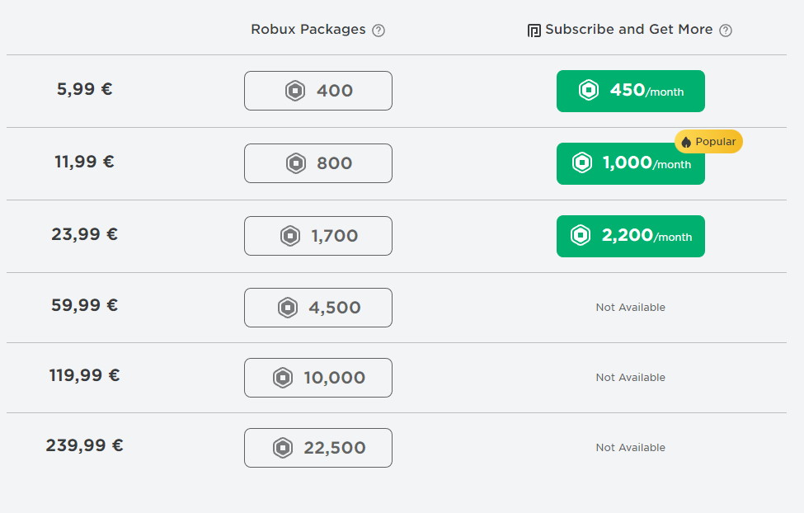This screenshot has width=804, height=513.
Task: Purchase the 1,700 Robux package
Action: pos(318,236)
